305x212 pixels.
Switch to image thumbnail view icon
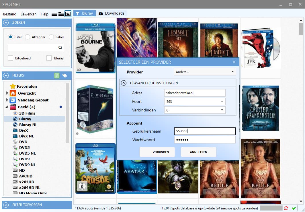[x=68, y=14]
